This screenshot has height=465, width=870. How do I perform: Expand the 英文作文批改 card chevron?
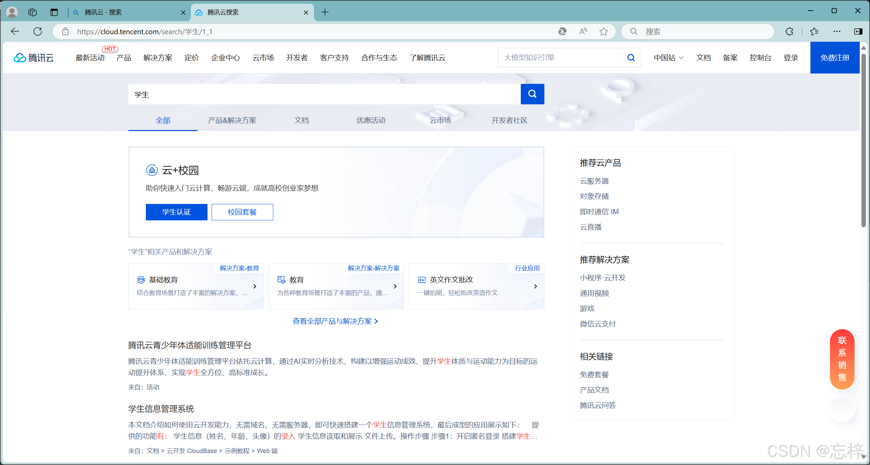tap(535, 286)
